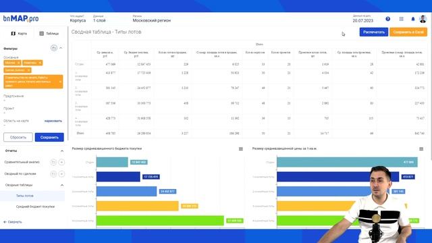The width and height of the screenshot is (432, 243).
Task: Click the orange Сохранить в Excel button
Action: pyautogui.click(x=408, y=32)
